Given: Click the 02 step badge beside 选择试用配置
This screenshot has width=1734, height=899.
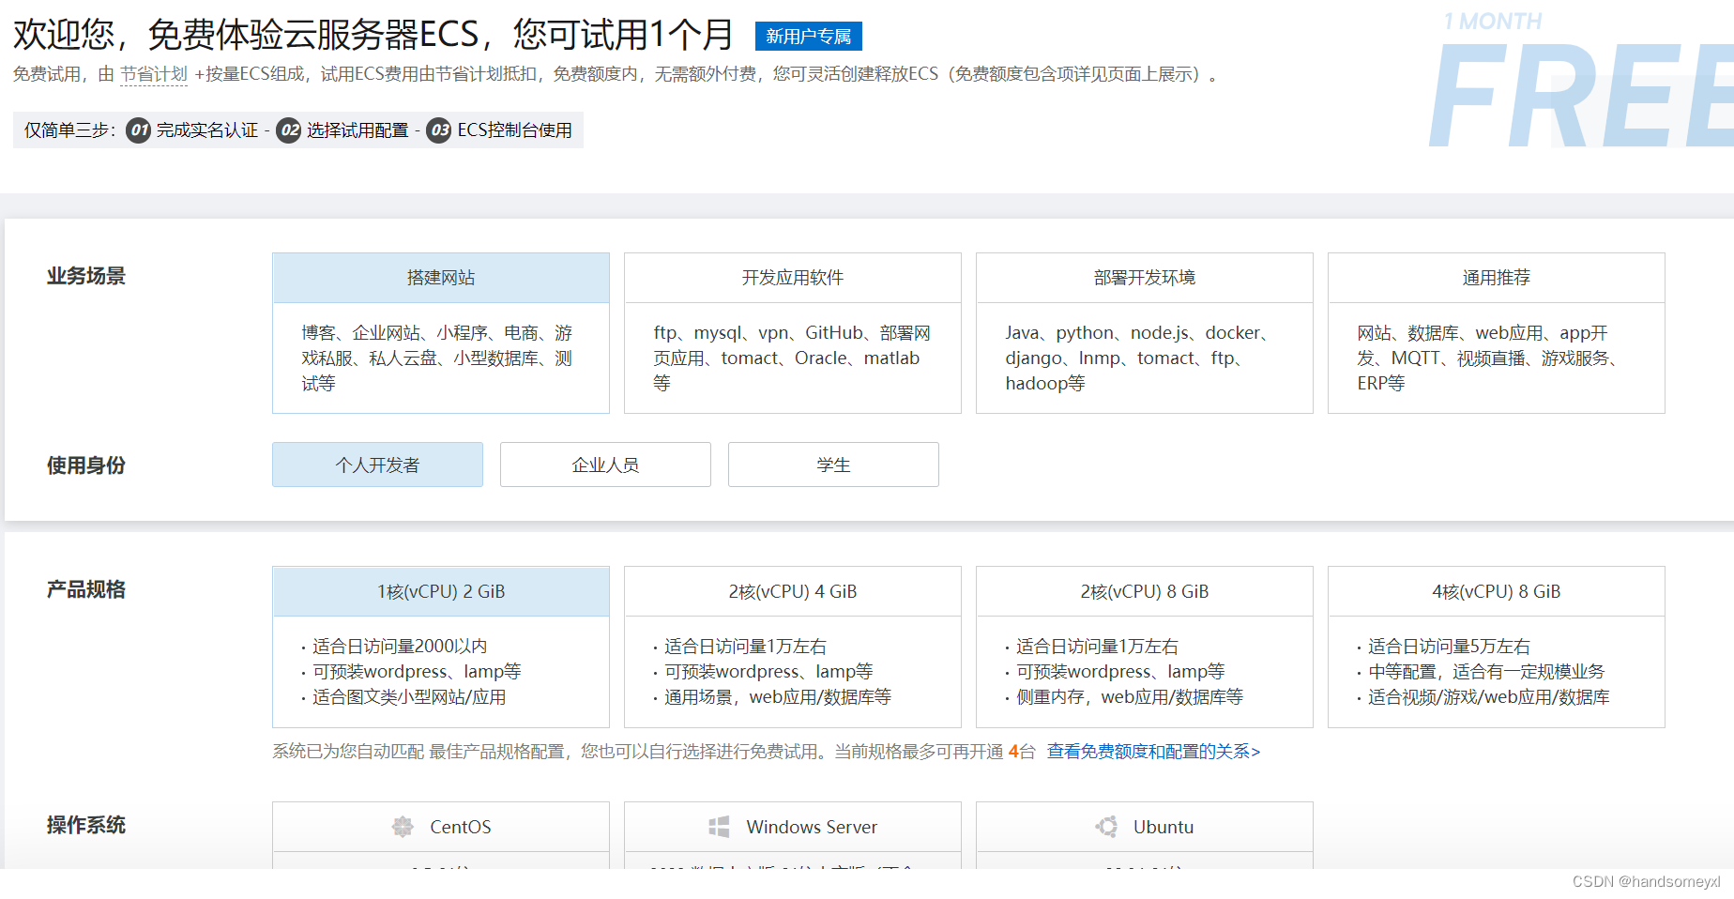Looking at the screenshot, I should 288,130.
